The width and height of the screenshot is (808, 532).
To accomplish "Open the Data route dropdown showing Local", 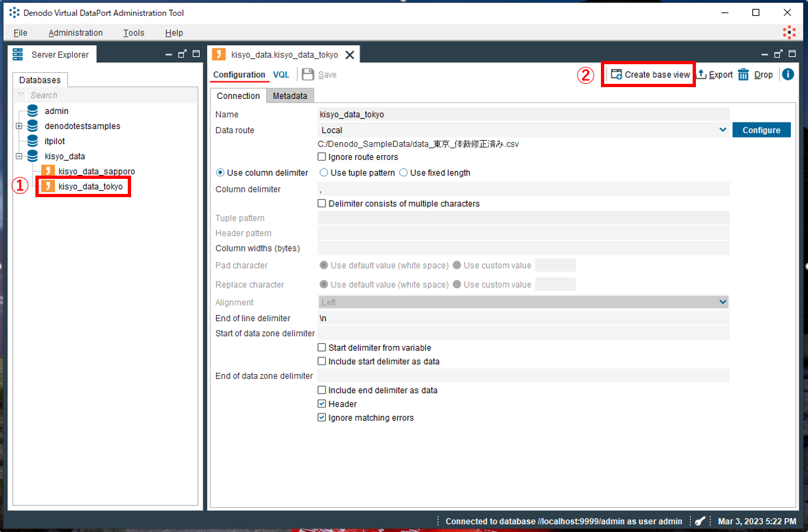I will (x=723, y=130).
